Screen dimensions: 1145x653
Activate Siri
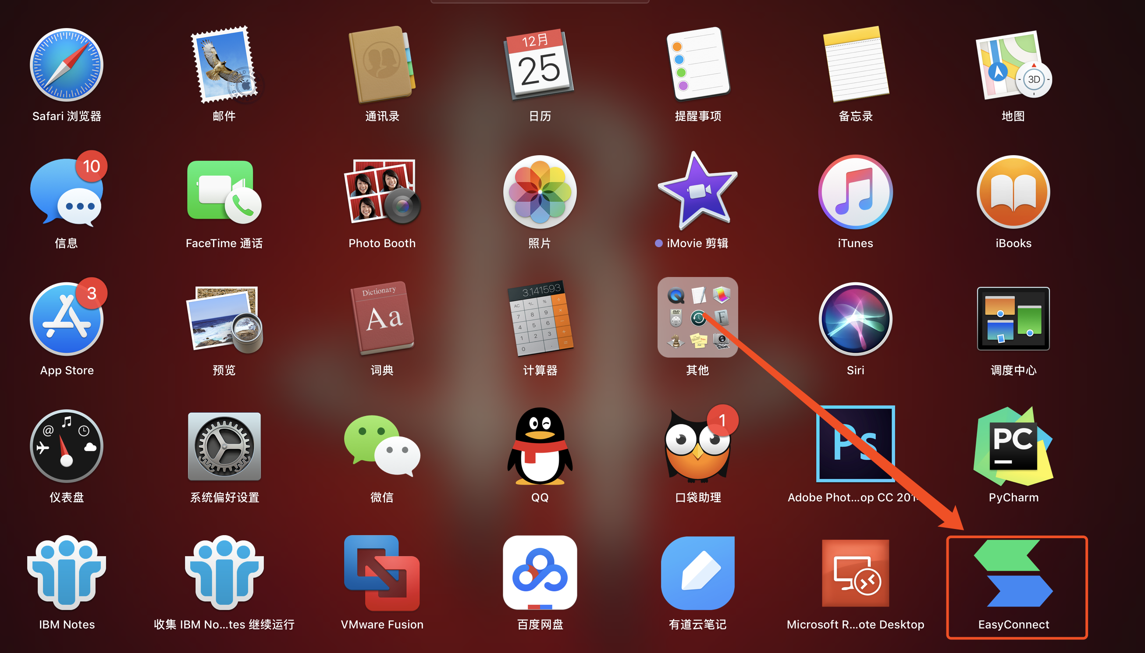856,319
